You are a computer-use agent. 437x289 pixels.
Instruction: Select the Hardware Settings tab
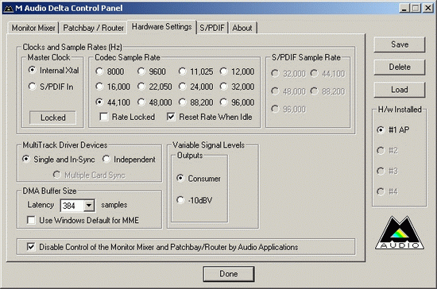pos(161,27)
